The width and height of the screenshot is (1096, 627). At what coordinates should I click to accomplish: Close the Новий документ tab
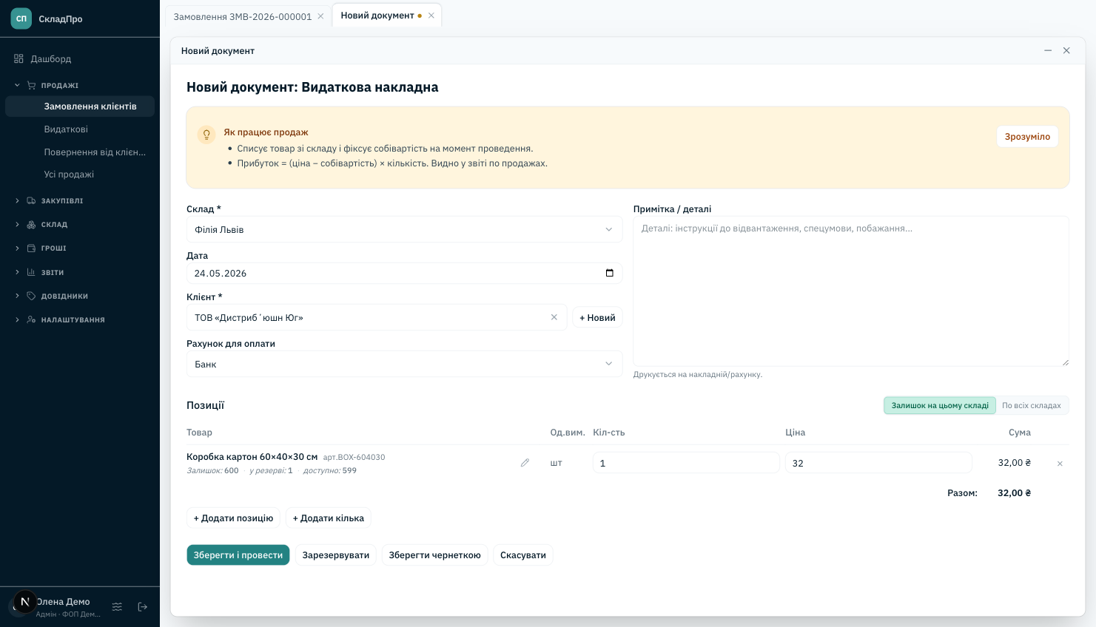[x=431, y=16]
